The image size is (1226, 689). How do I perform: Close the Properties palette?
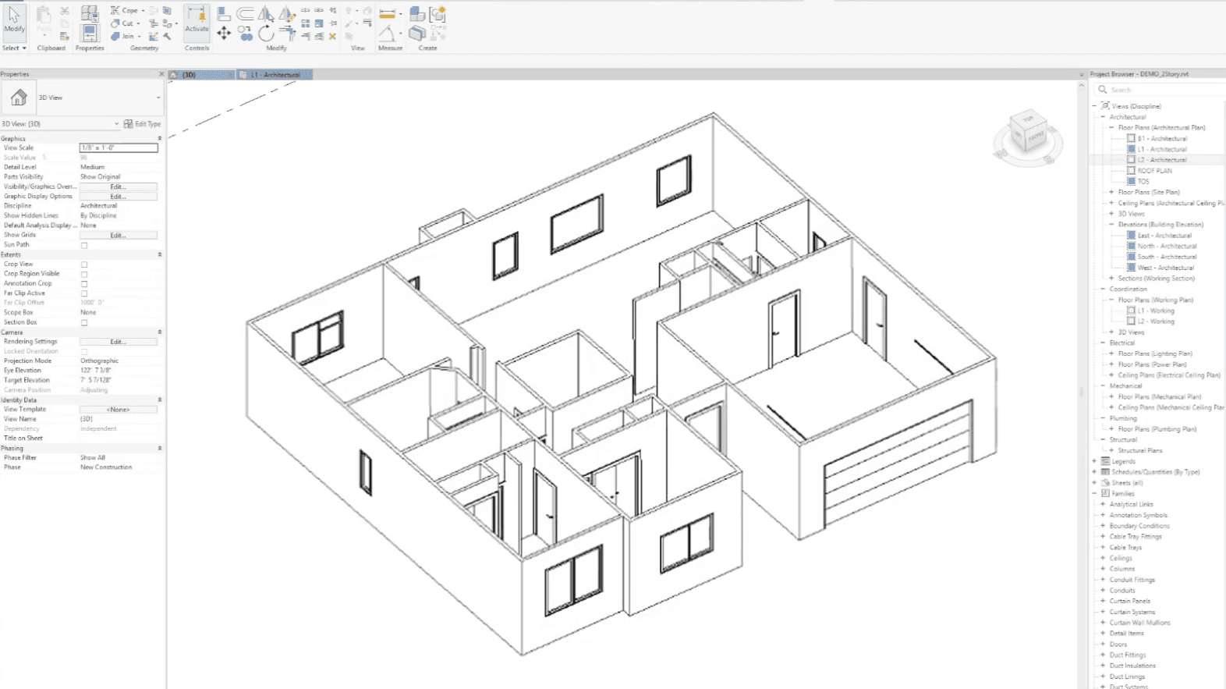(x=161, y=74)
